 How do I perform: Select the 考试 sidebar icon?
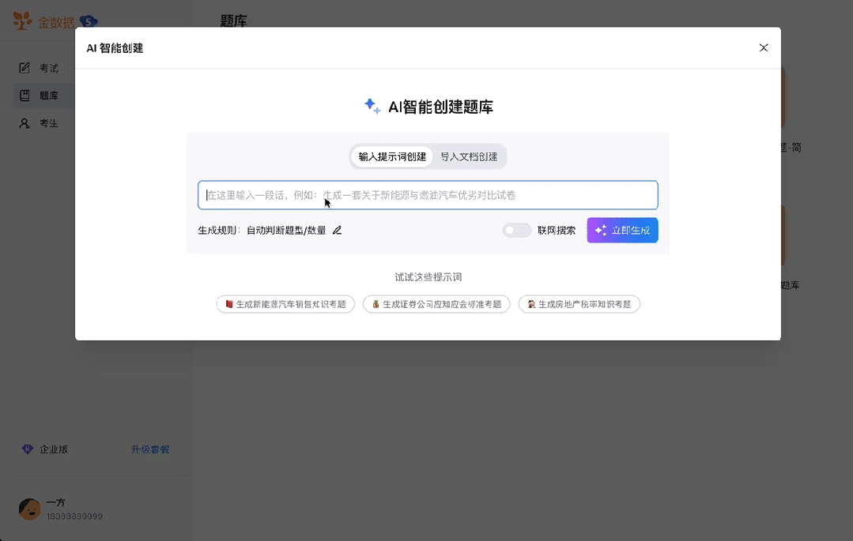click(x=25, y=67)
